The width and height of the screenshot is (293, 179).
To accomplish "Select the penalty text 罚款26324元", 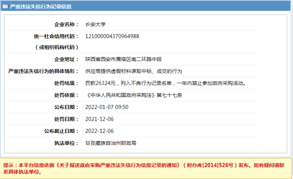I will [x=101, y=83].
